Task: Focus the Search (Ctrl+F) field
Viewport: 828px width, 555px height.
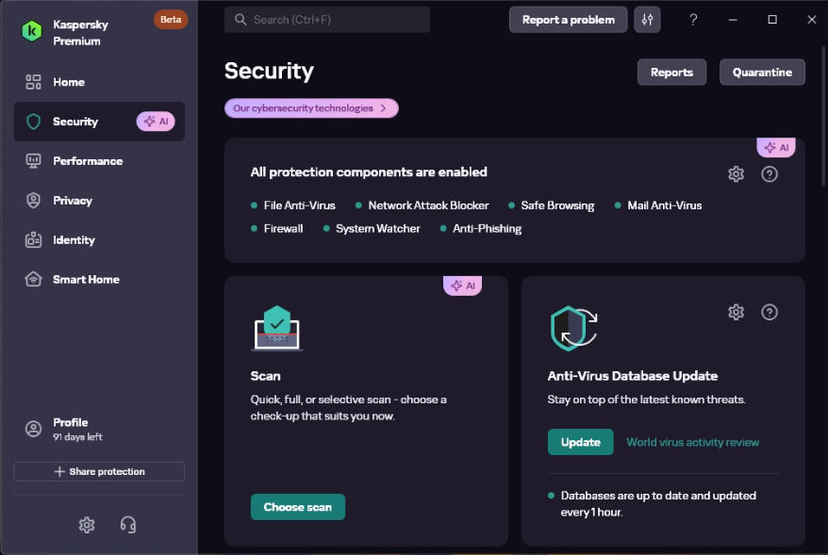Action: click(327, 20)
